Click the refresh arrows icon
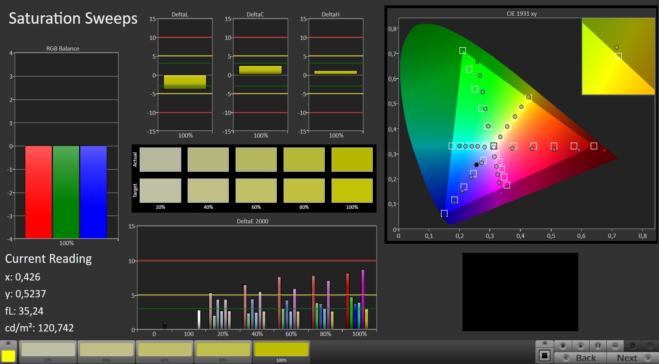 633,346
